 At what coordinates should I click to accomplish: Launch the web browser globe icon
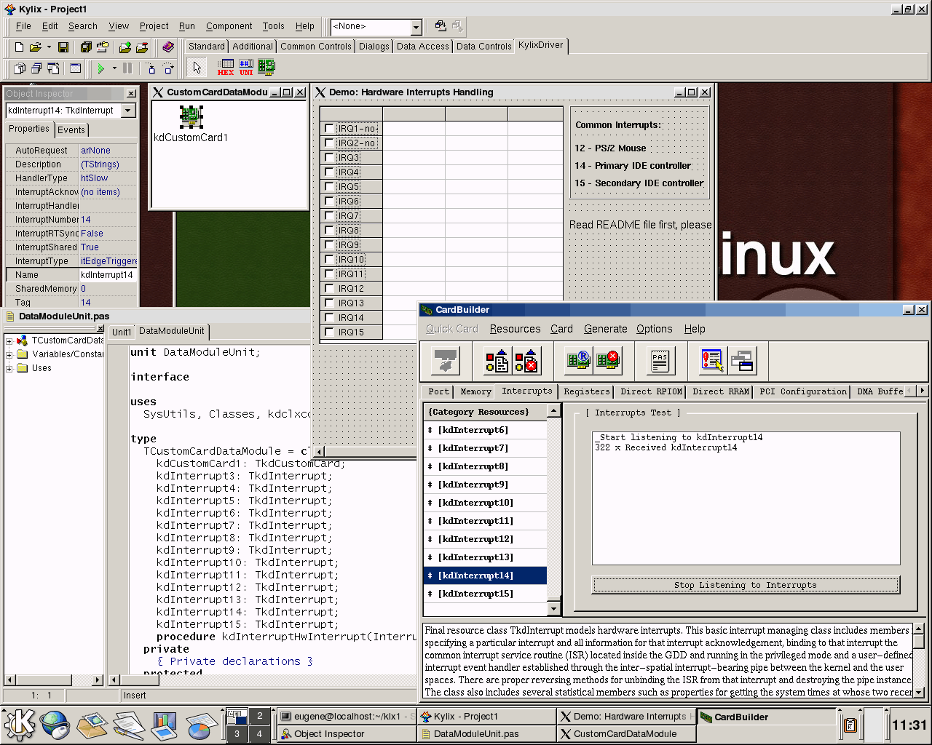(55, 725)
